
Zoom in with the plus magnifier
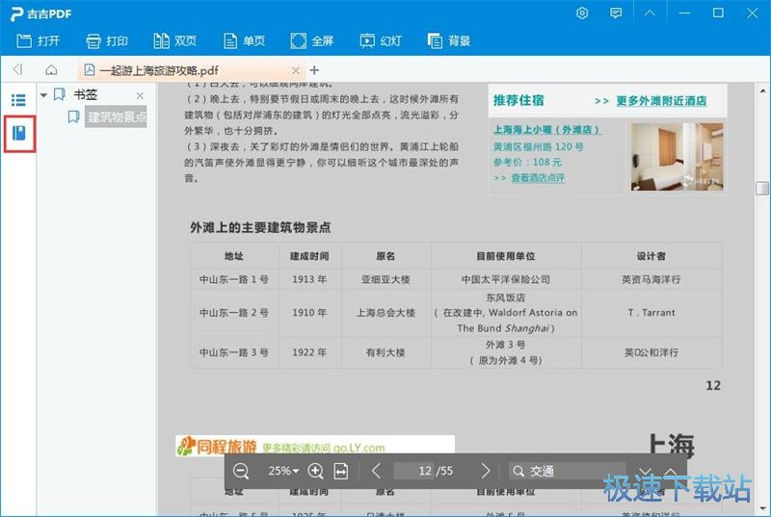[x=315, y=472]
